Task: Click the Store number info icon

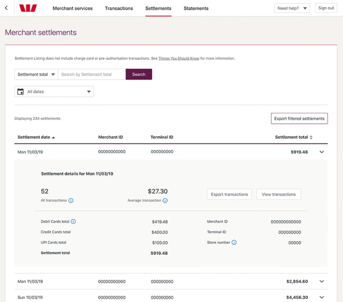Action: [x=234, y=242]
